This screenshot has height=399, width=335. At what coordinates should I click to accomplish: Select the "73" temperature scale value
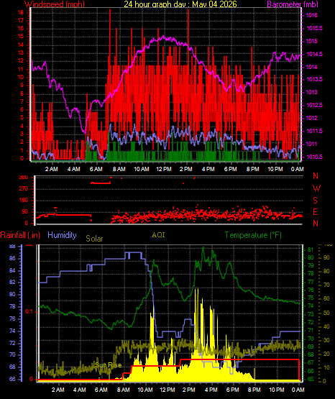311,314
